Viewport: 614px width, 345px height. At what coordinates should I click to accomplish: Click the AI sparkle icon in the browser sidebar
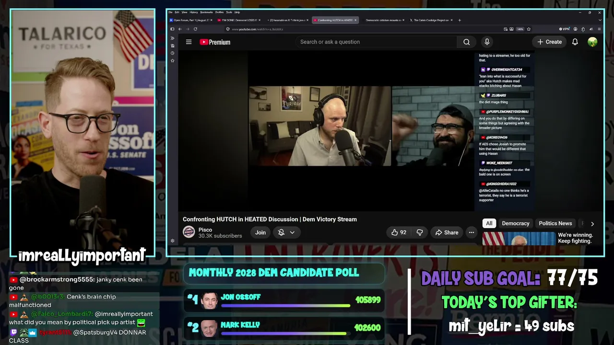tap(173, 38)
